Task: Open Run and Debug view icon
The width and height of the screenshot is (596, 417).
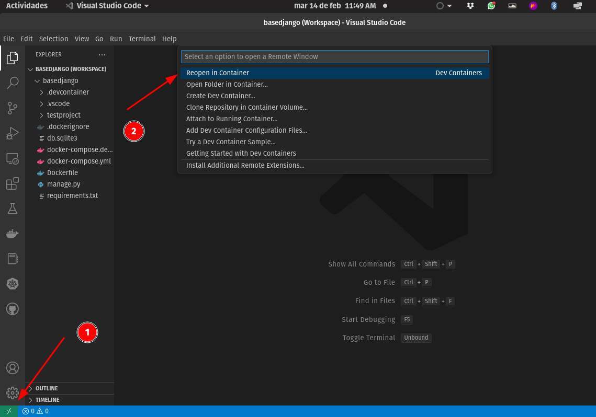Action: (x=13, y=133)
